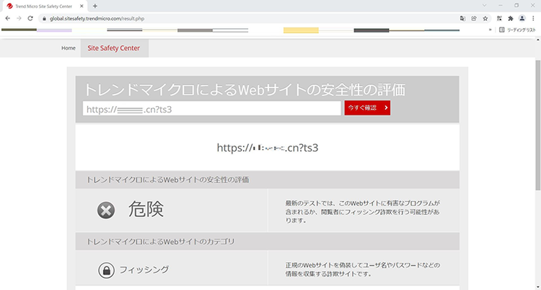Click the description starting 最新のテストでは

[363, 211]
